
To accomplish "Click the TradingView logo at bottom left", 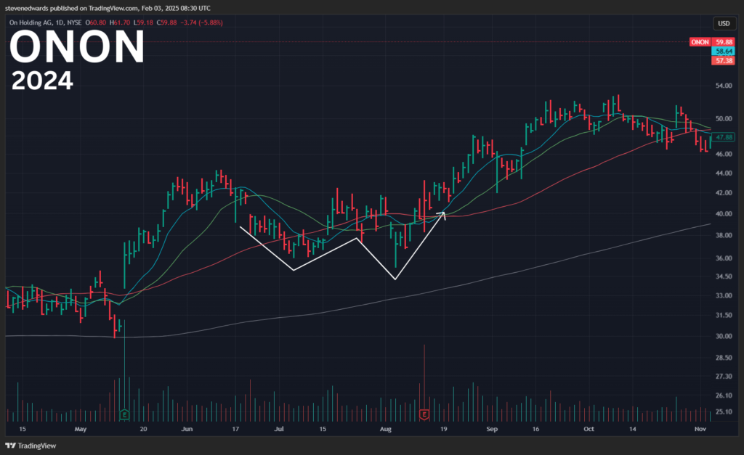I will [31, 446].
